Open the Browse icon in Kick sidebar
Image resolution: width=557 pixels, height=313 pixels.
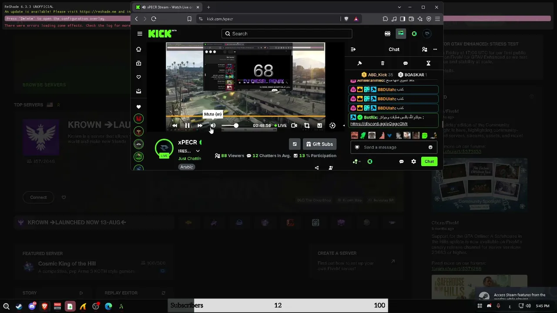pyautogui.click(x=139, y=63)
